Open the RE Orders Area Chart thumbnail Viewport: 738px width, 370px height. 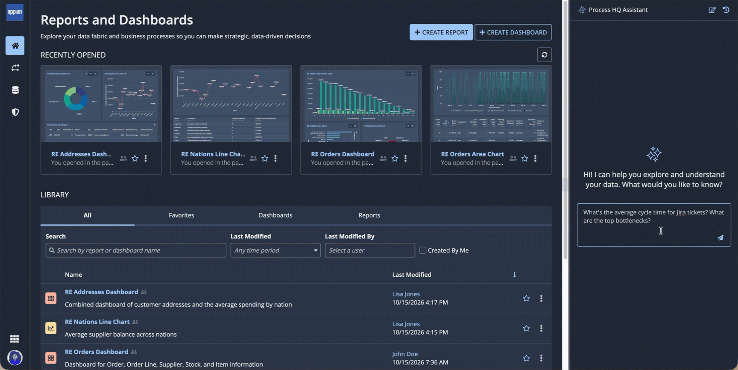(x=491, y=104)
